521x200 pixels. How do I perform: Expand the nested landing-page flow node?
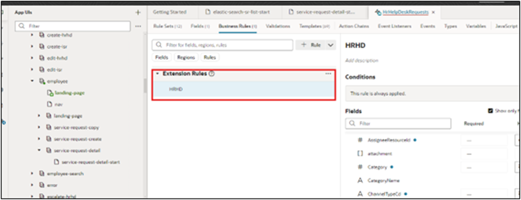39,116
